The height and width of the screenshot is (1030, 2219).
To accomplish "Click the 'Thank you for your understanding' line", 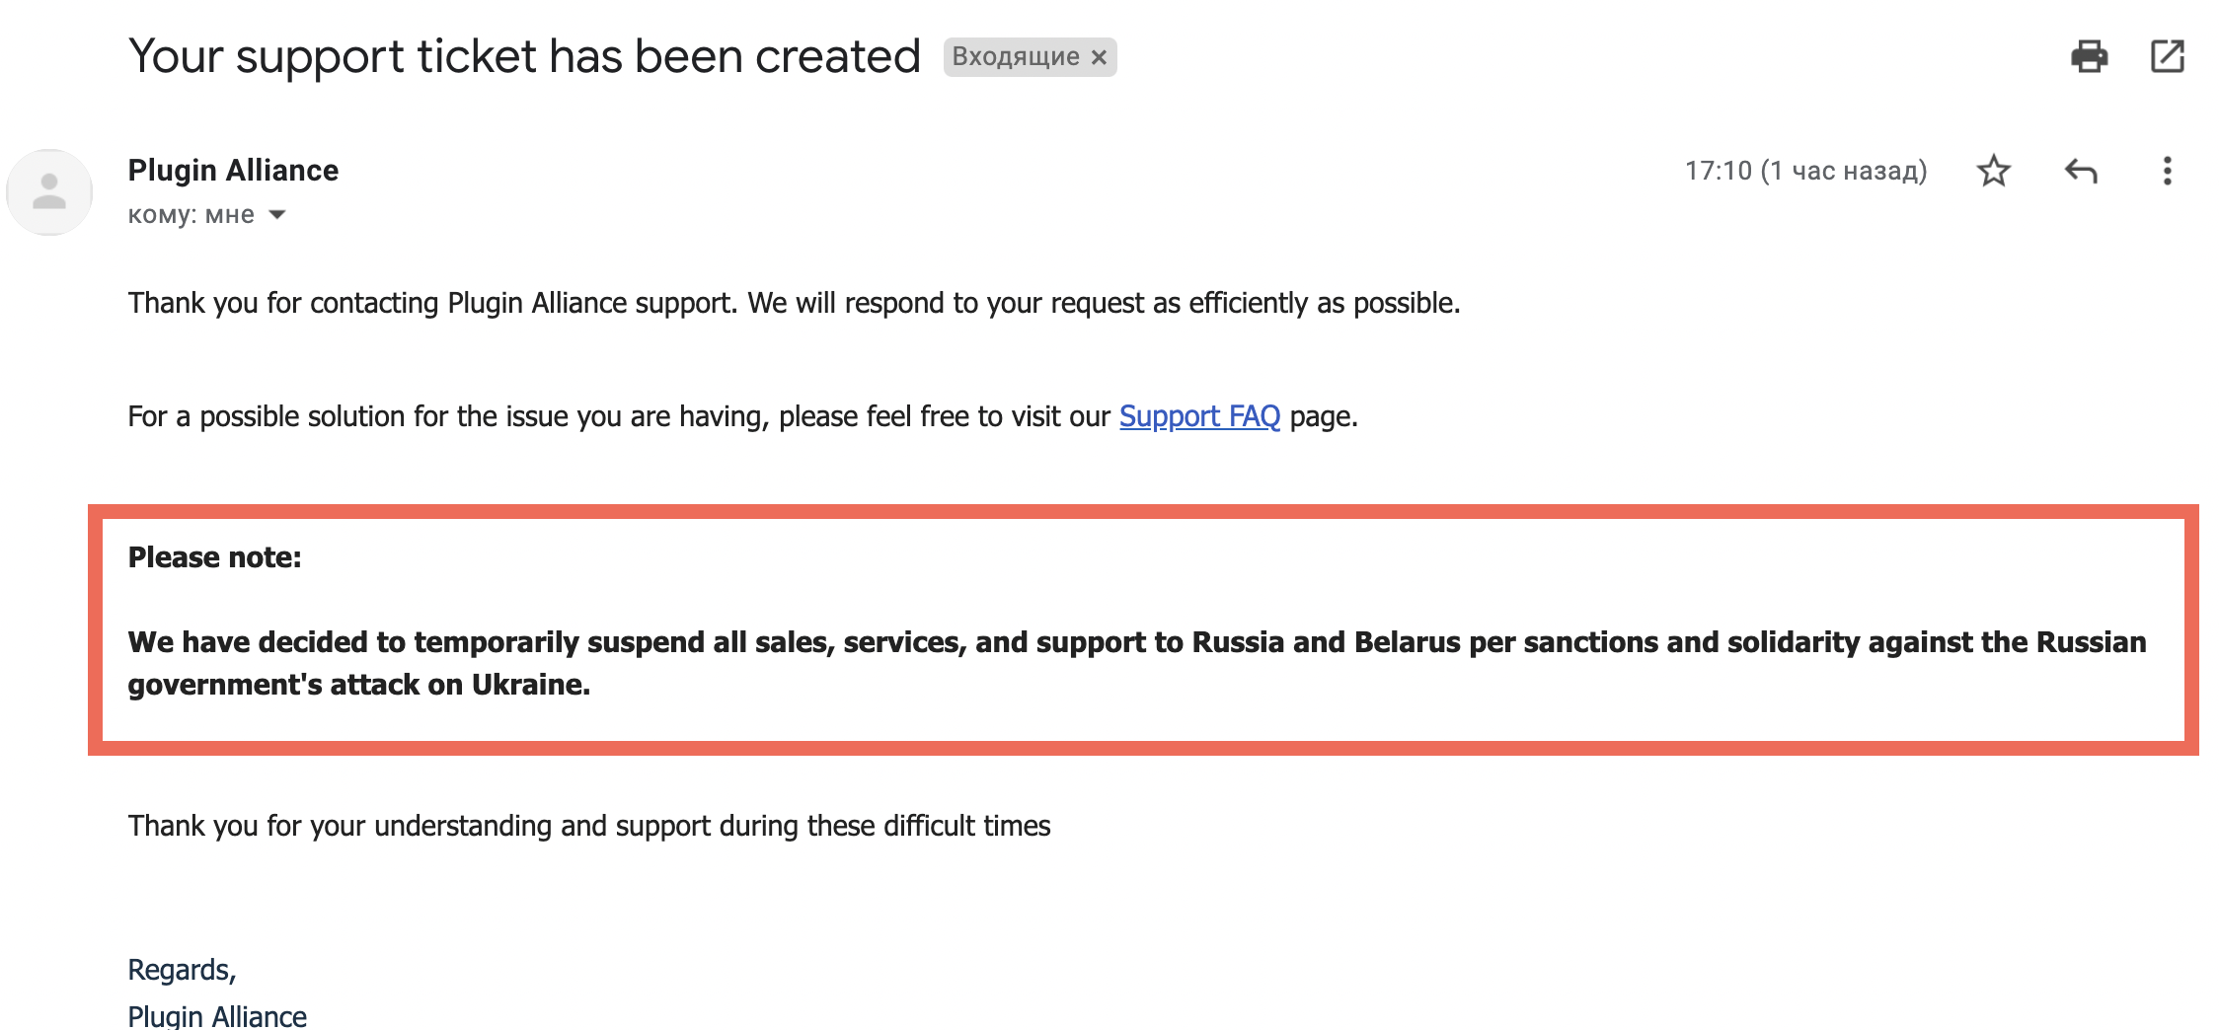I will pyautogui.click(x=589, y=826).
